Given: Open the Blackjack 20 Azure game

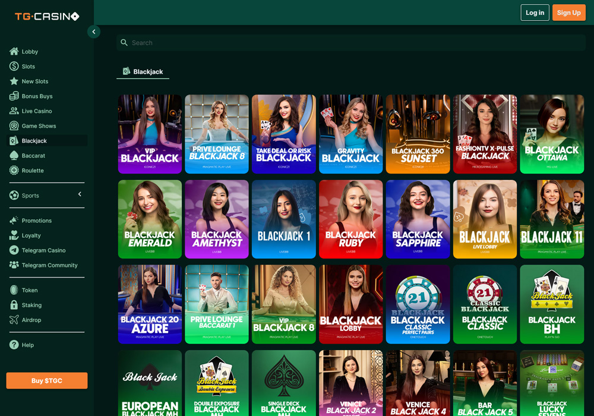Looking at the screenshot, I should pyautogui.click(x=150, y=304).
